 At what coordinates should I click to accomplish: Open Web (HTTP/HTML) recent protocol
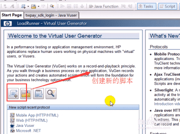click(32, 120)
